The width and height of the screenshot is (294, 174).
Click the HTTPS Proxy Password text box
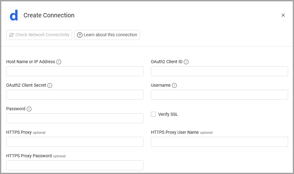click(75, 165)
